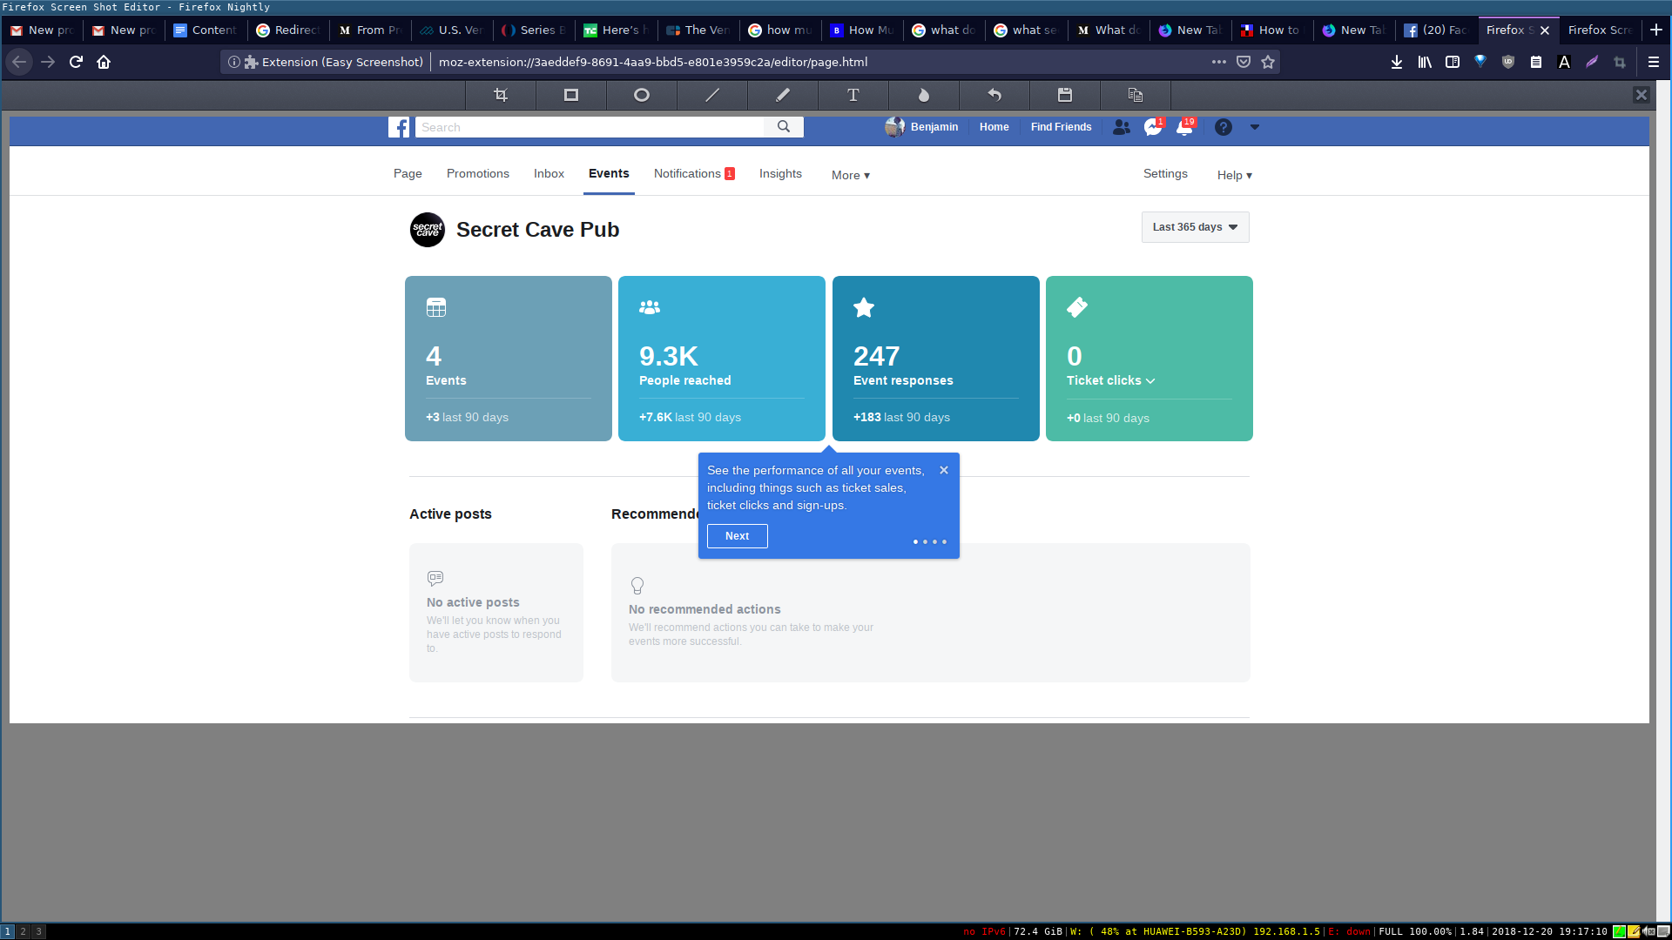Select the straight line tool
This screenshot has height=940, width=1672.
pyautogui.click(x=712, y=95)
